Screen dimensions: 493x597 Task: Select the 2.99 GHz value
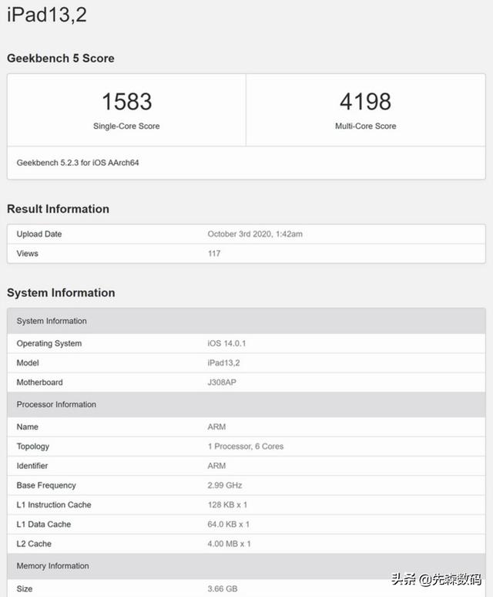tap(225, 485)
